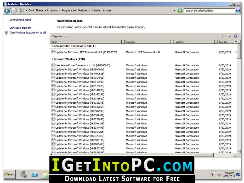Click the Start button

click(10, 174)
